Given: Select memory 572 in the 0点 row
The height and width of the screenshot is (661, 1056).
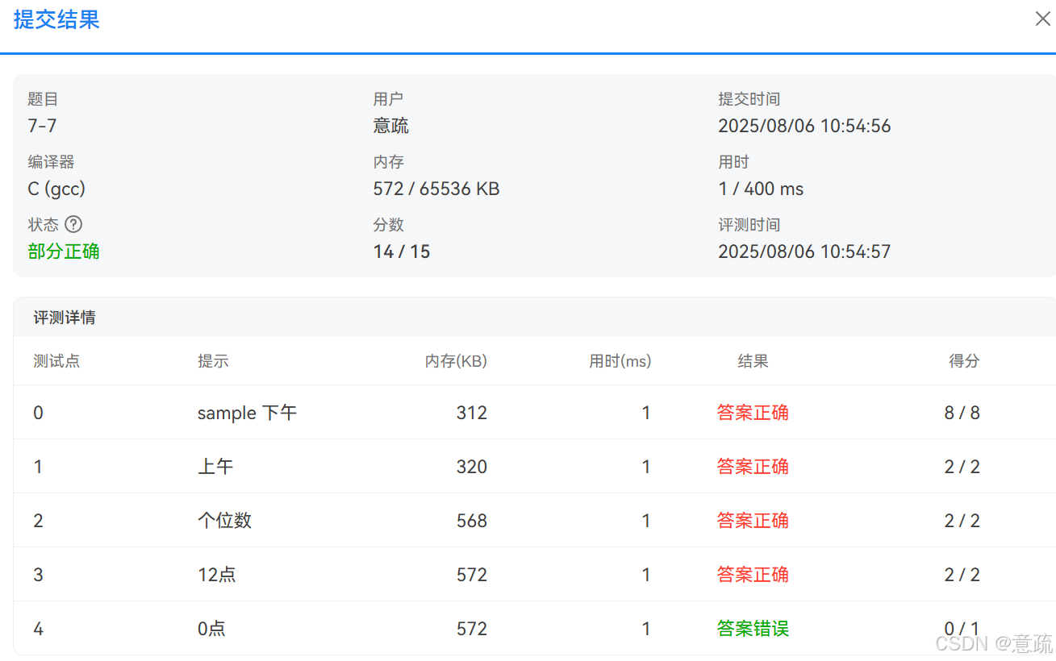Looking at the screenshot, I should (x=472, y=629).
